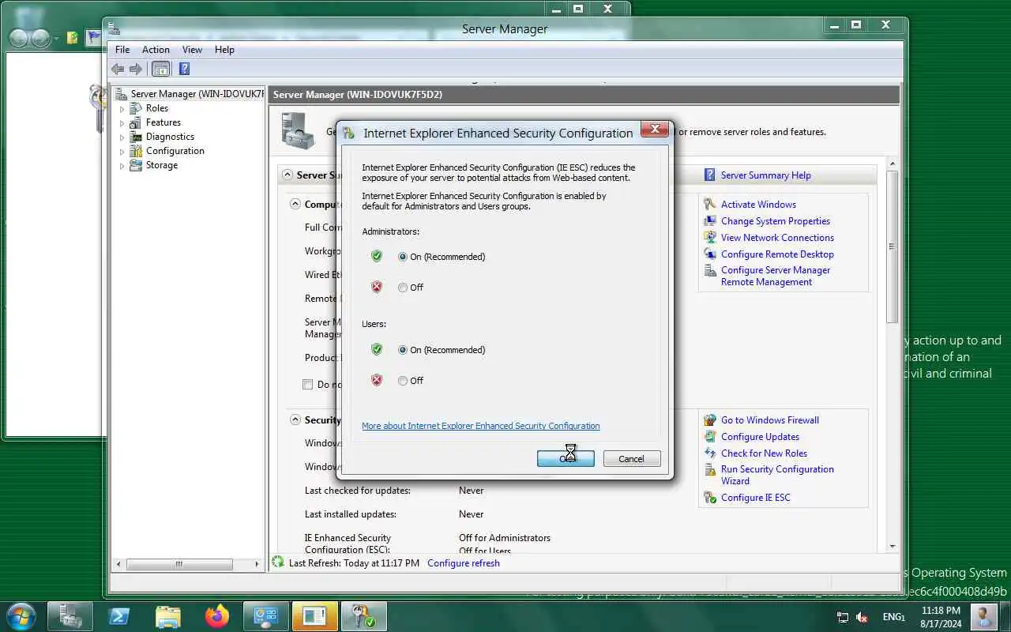The image size is (1011, 632).
Task: Click the Configure refresh link
Action: [x=464, y=563]
